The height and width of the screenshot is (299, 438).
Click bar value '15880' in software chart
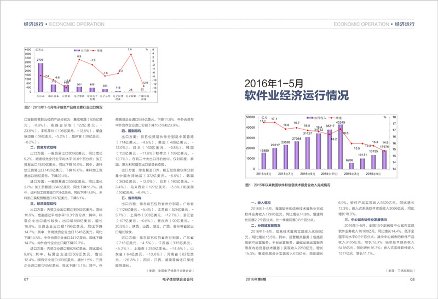point(264,151)
